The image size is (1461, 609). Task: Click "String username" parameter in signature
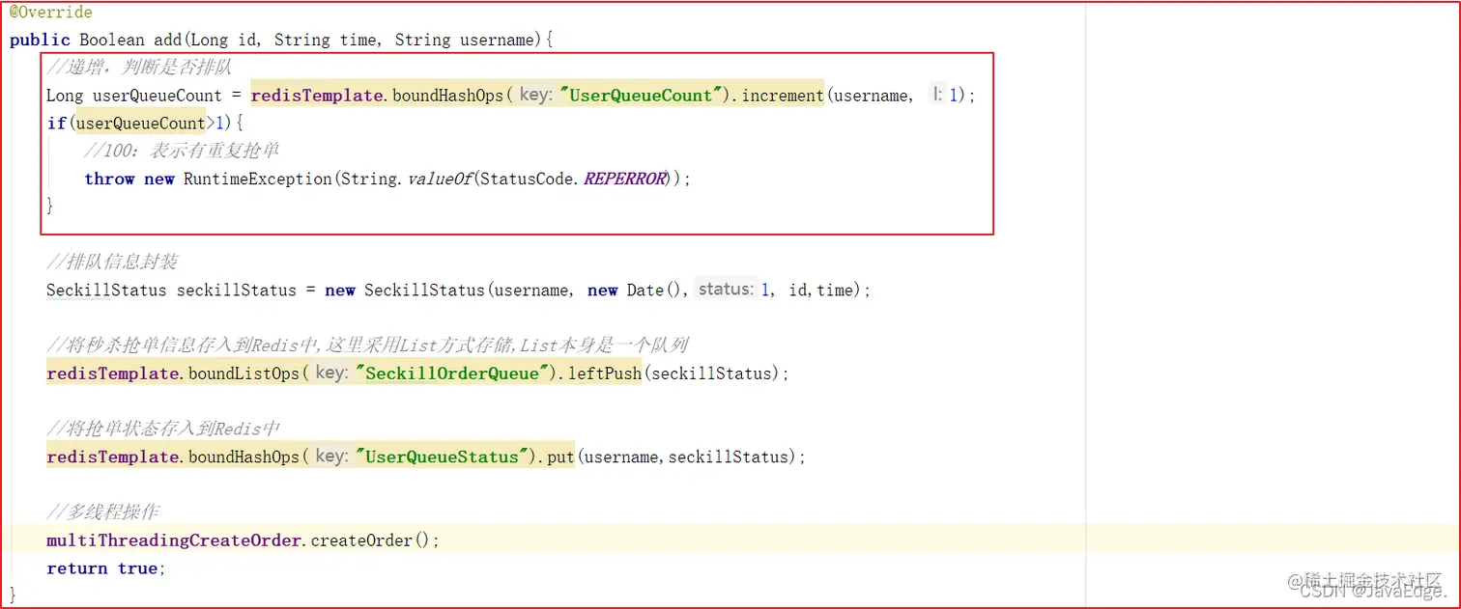[x=465, y=41]
